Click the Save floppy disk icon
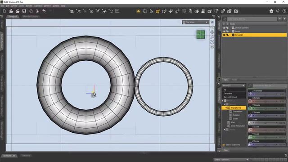 [24, 11]
